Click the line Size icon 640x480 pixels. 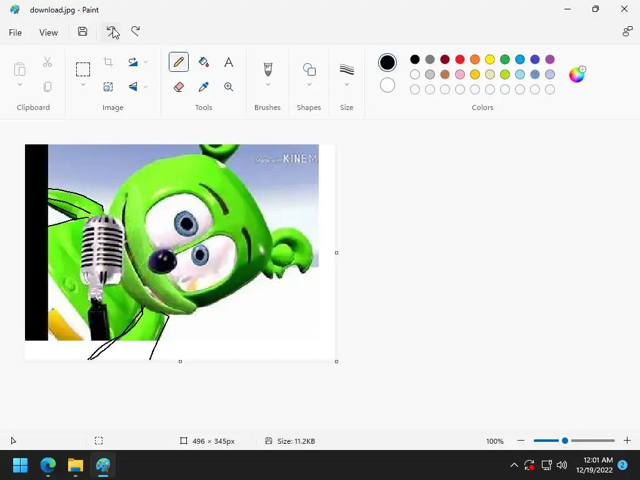coord(346,69)
